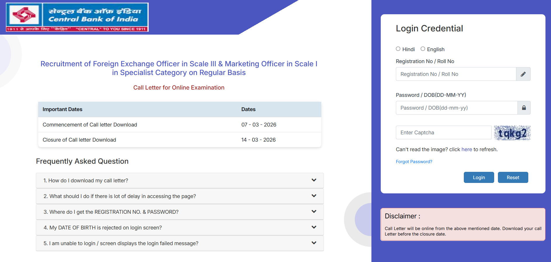The image size is (551, 262).
Task: Click the Password / DOB input field
Action: pyautogui.click(x=455, y=108)
